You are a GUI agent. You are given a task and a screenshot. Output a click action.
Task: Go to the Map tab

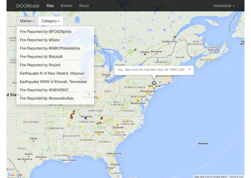pyautogui.click(x=50, y=6)
